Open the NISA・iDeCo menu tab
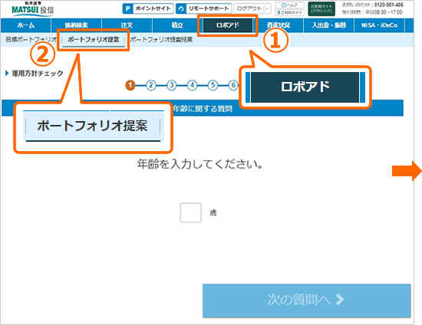The image size is (422, 325). tap(380, 25)
